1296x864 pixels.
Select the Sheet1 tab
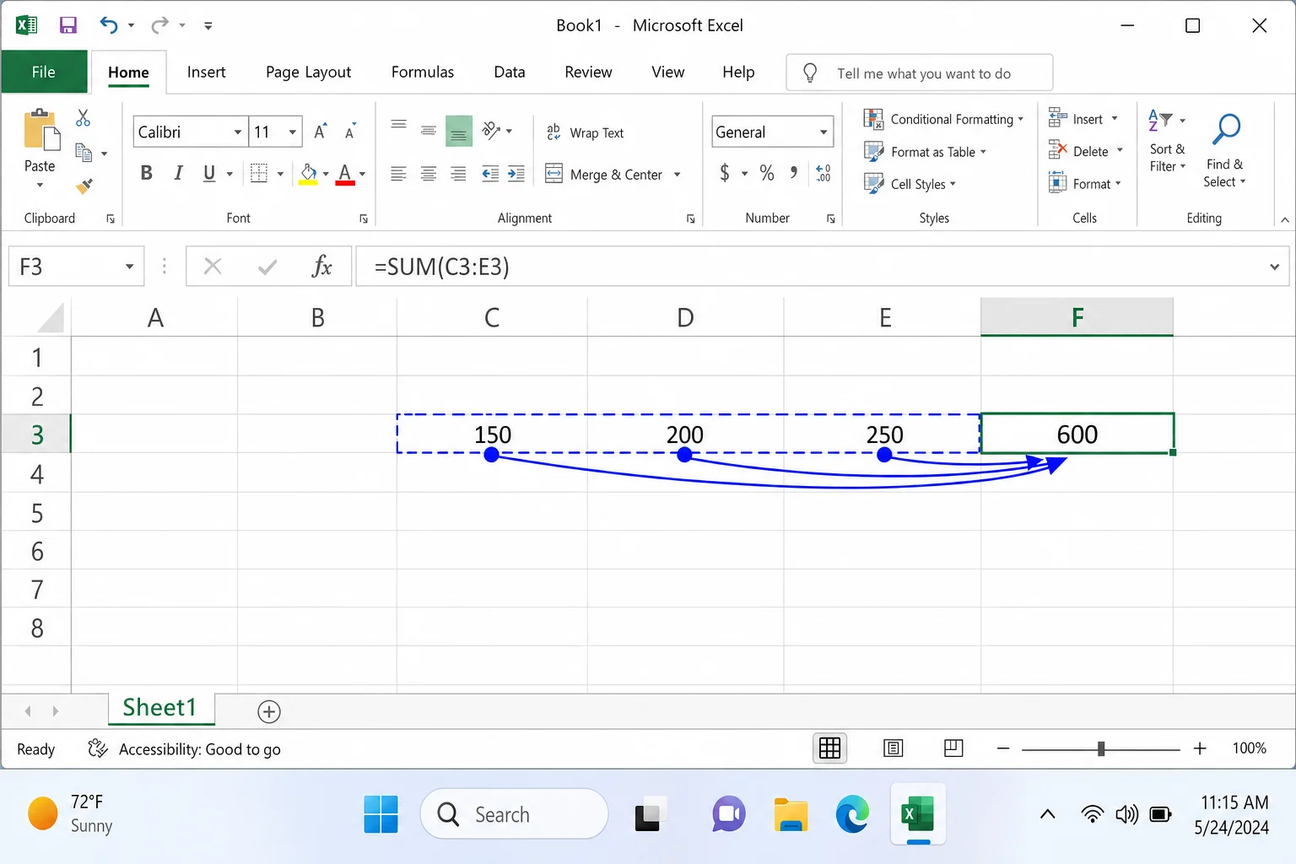tap(160, 708)
